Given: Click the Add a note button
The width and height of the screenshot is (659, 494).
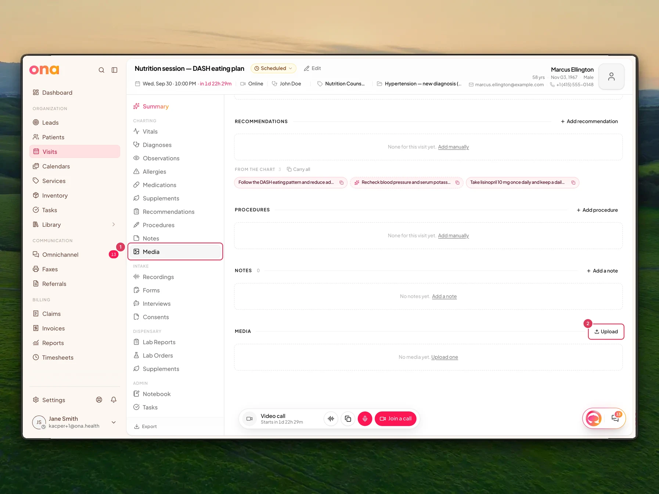Looking at the screenshot, I should pos(602,271).
